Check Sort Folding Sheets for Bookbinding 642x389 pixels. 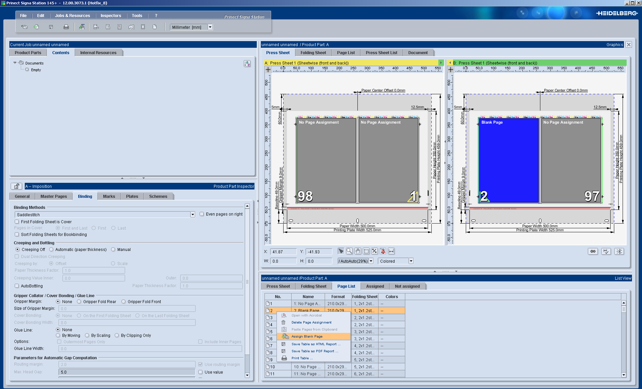(x=17, y=234)
